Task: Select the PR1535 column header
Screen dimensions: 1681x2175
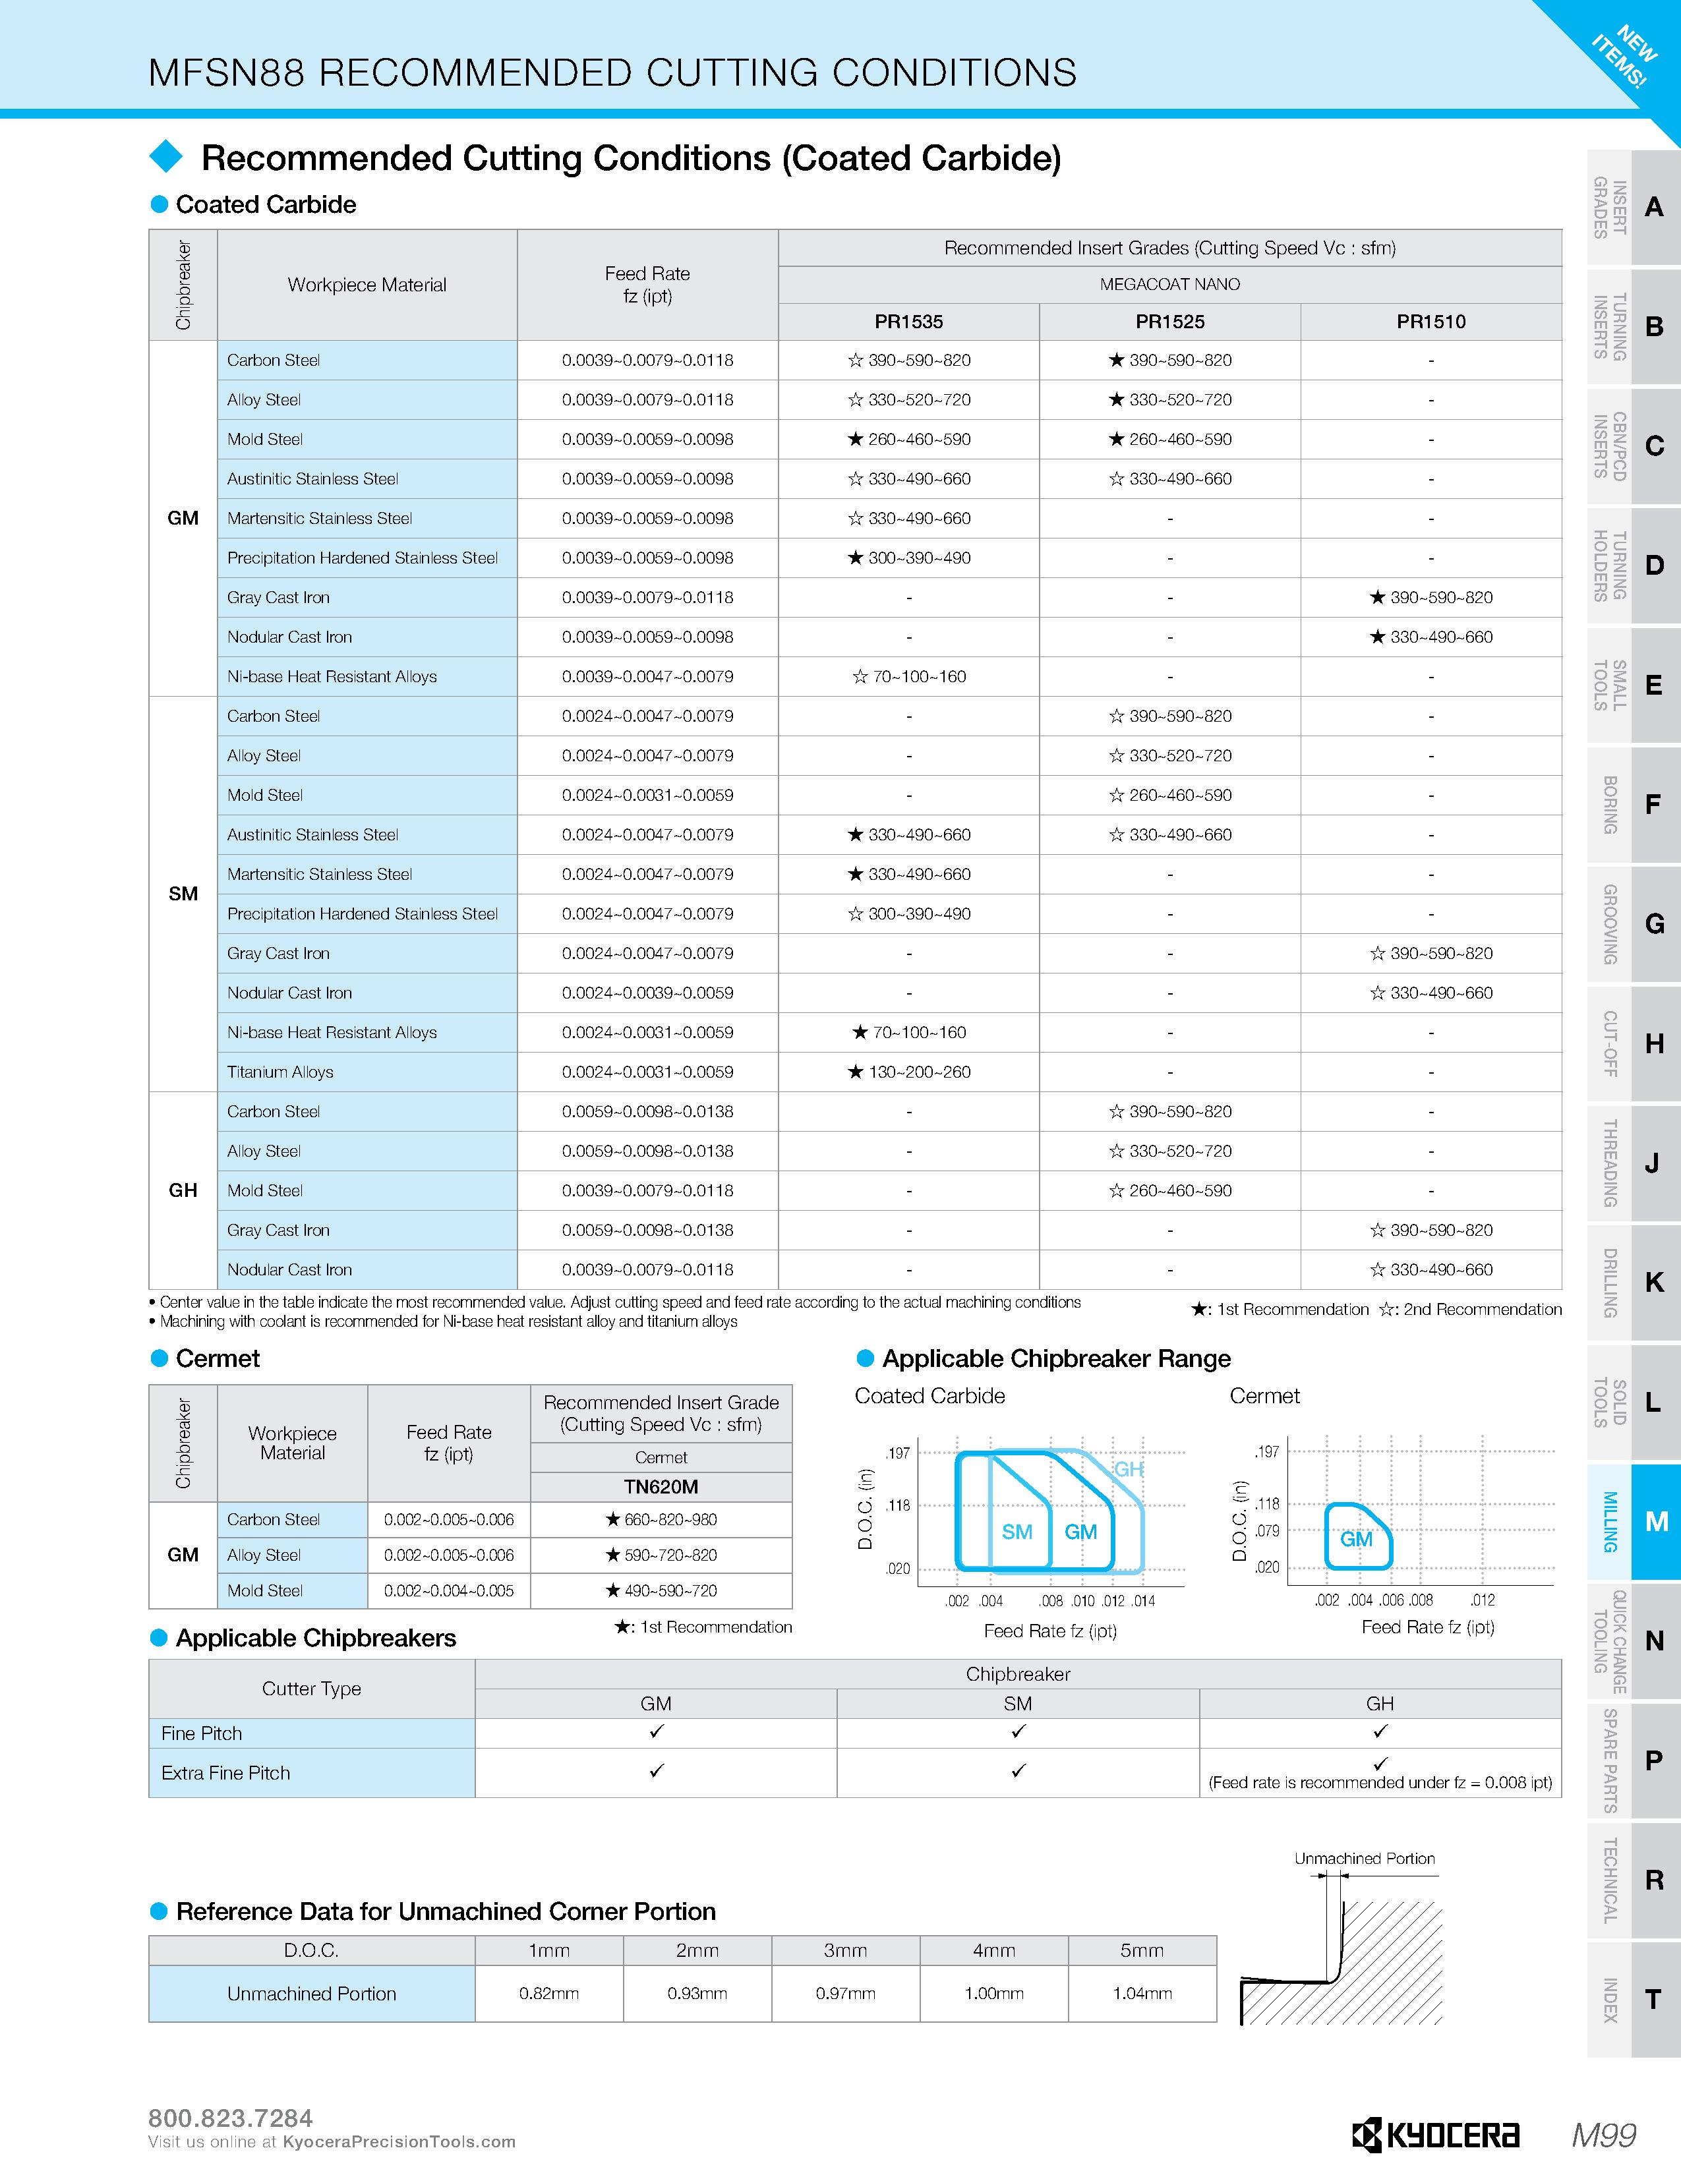Action: 908,322
